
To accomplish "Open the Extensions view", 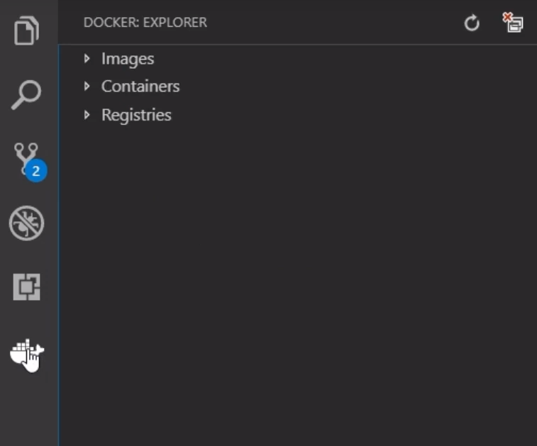I will point(26,287).
